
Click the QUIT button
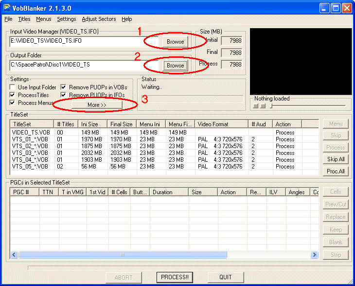[x=226, y=277]
